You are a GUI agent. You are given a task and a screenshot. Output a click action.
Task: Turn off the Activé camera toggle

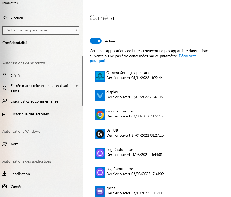tap(96, 41)
